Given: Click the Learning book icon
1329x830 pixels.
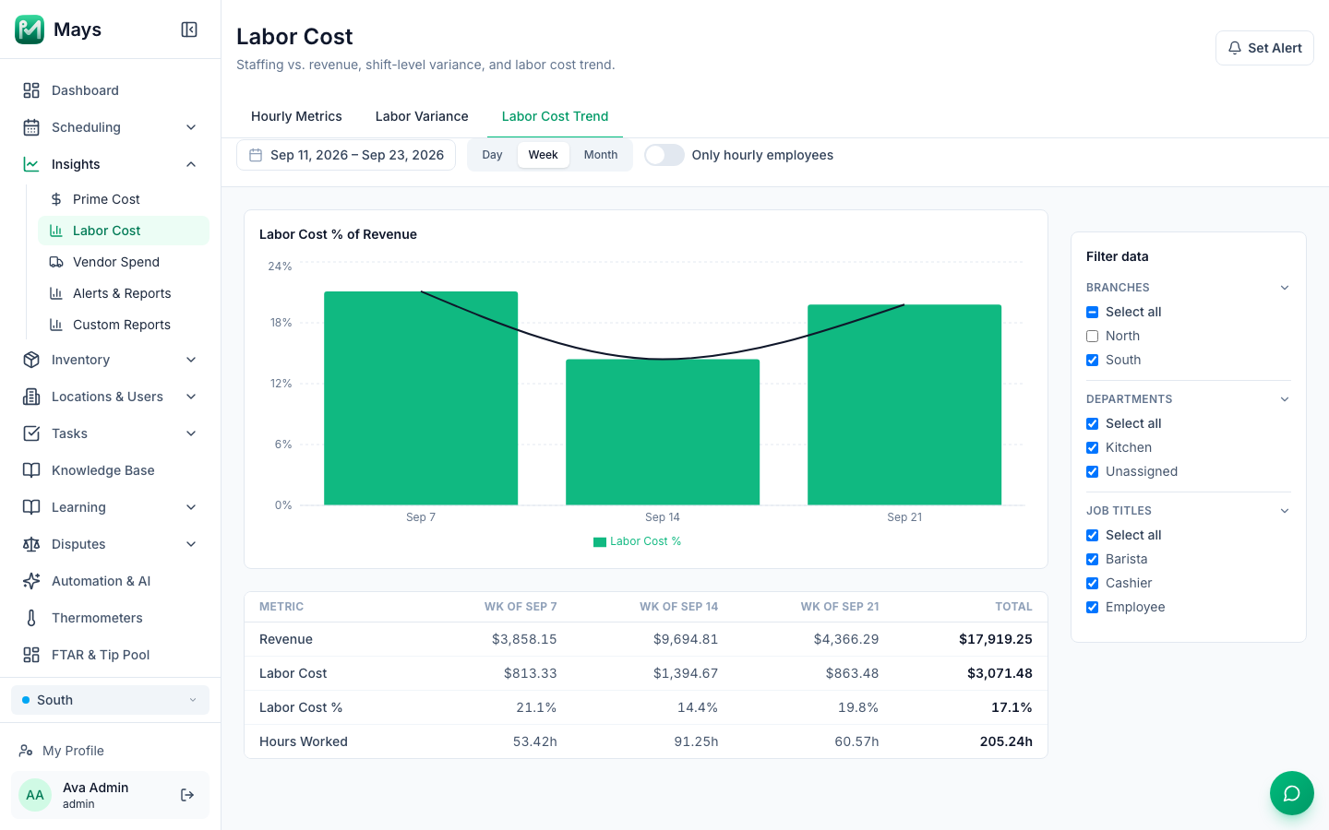Looking at the screenshot, I should (x=31, y=507).
